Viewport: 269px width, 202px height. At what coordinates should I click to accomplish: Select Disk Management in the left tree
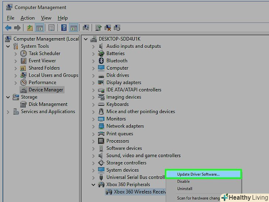[x=48, y=104]
